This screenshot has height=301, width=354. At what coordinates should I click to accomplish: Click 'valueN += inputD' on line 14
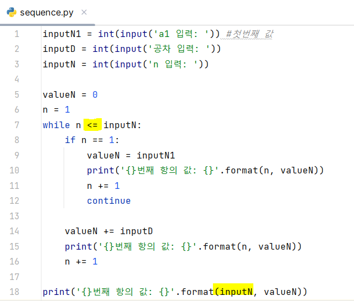click(109, 231)
